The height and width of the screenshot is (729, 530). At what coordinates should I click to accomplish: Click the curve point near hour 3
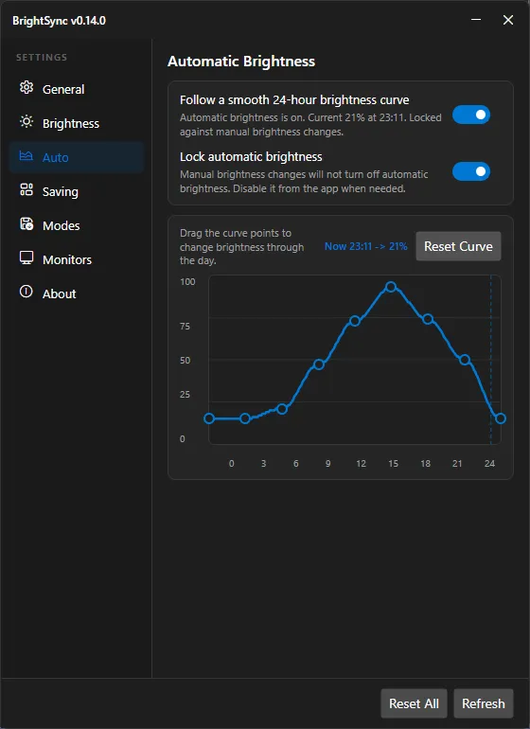tap(245, 418)
